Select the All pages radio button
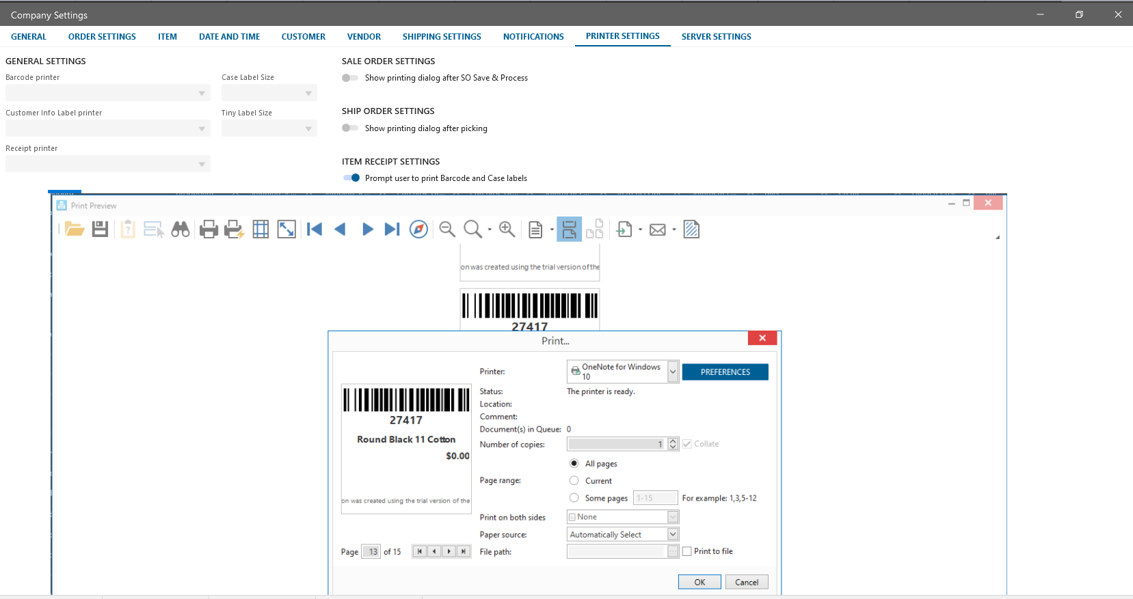1133x599 pixels. (574, 463)
